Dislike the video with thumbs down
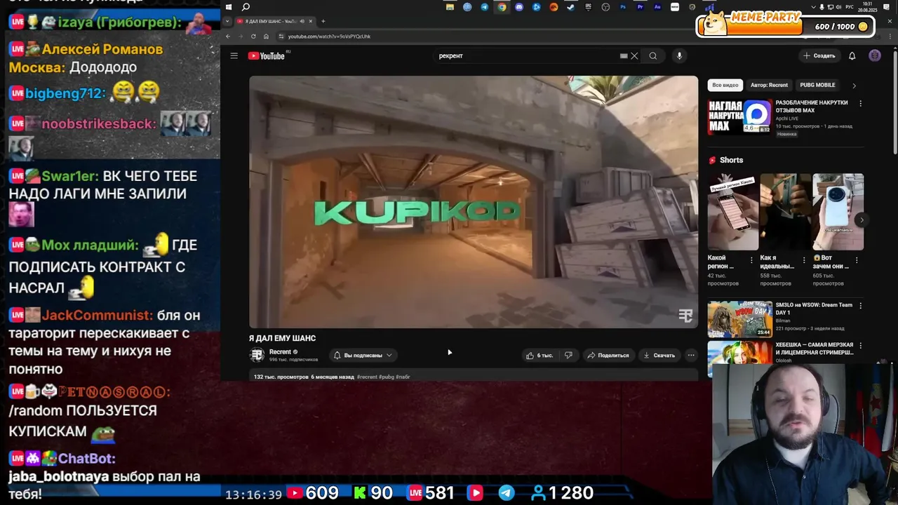 (x=568, y=355)
